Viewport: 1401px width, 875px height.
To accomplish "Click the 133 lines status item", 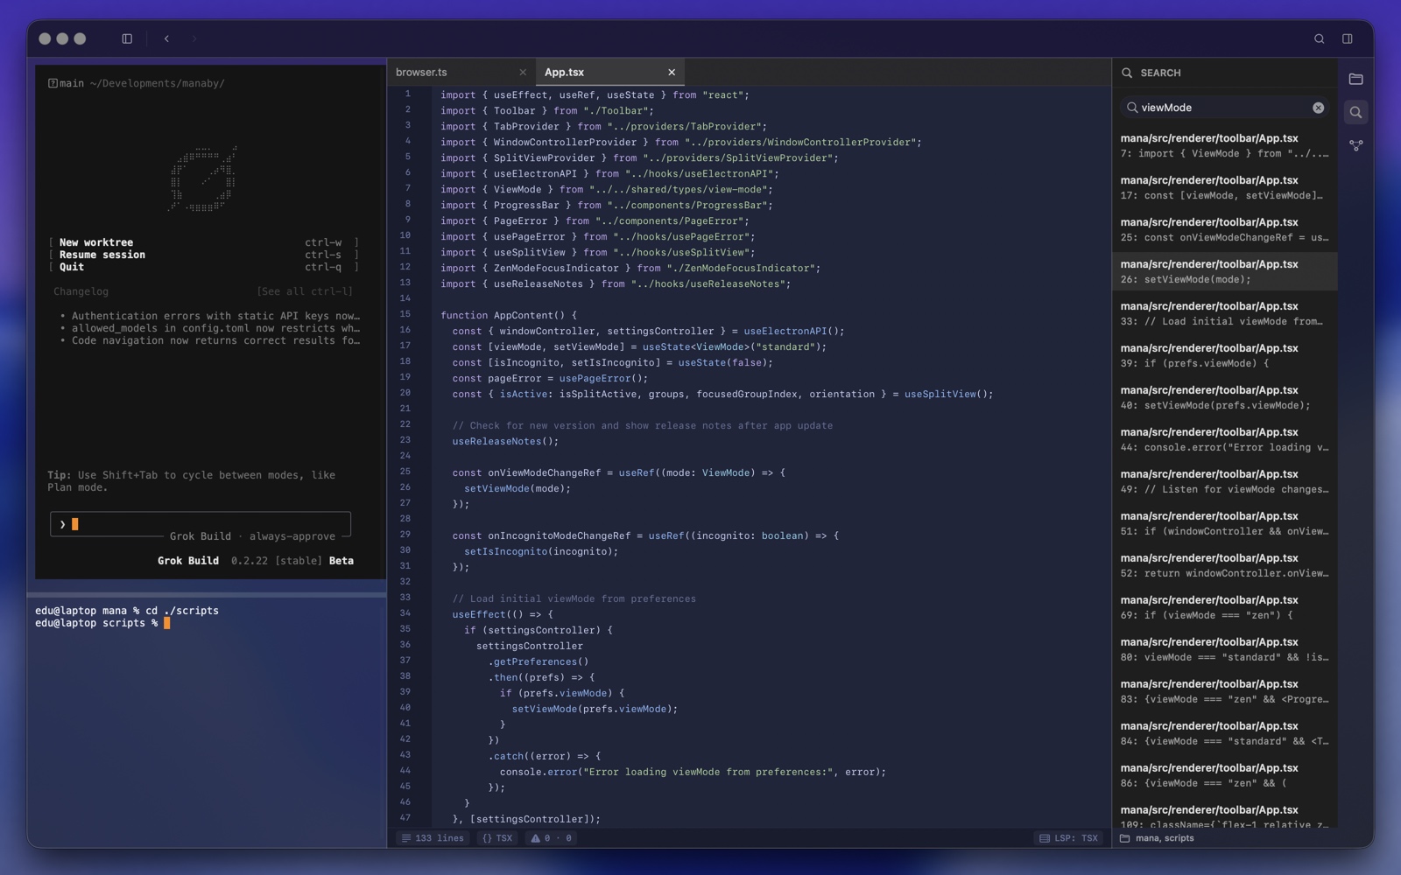I will (x=433, y=838).
